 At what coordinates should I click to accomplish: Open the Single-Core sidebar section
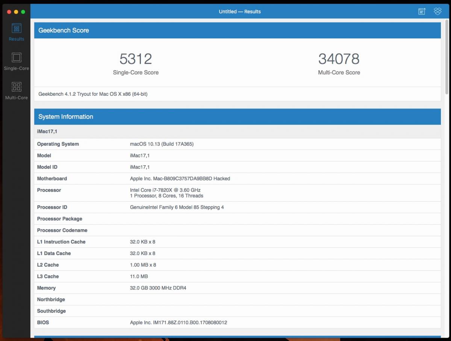click(17, 62)
